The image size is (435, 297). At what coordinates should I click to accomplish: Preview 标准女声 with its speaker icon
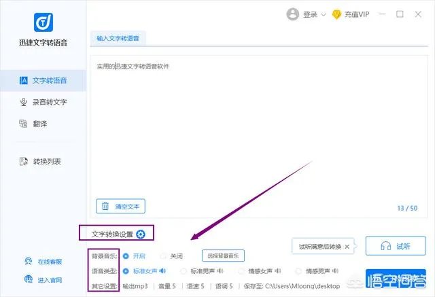163,270
